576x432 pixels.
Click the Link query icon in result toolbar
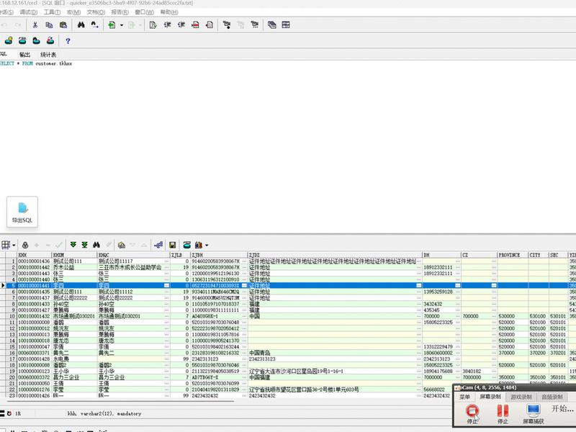tap(158, 245)
